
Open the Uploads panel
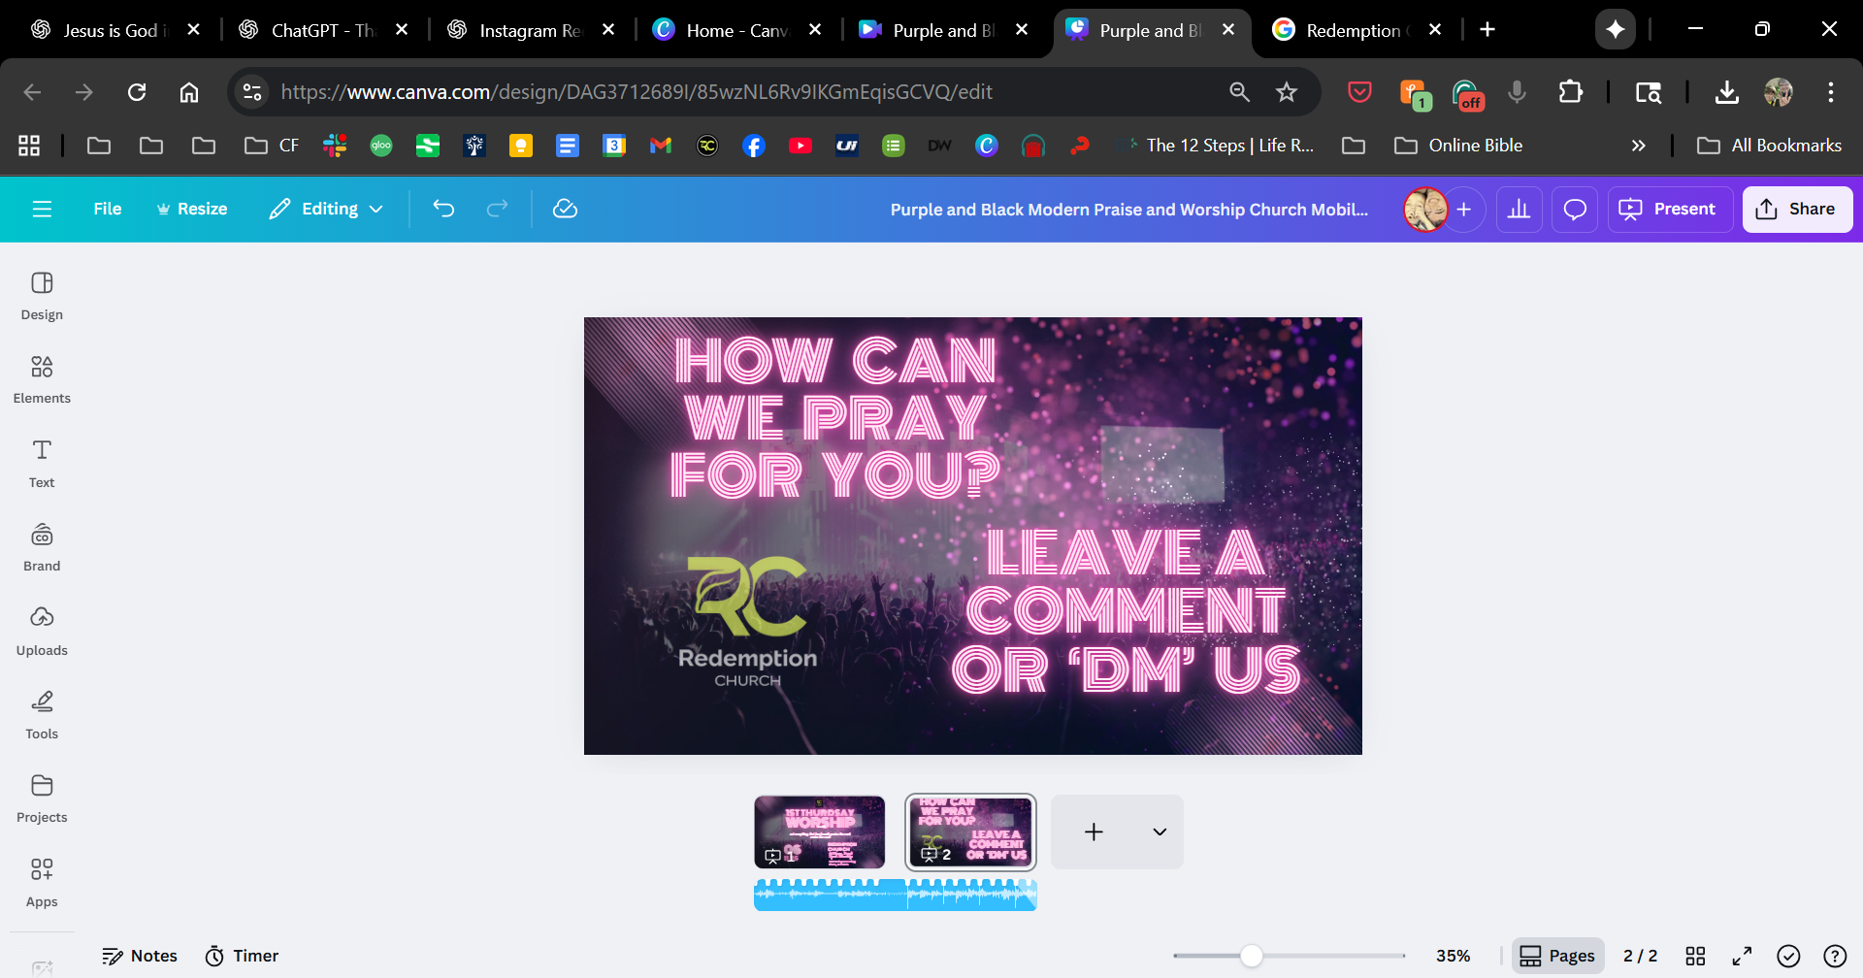point(42,631)
